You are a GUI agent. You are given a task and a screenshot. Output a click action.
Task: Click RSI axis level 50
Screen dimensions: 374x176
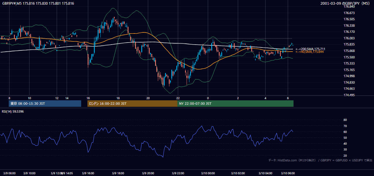(345, 138)
